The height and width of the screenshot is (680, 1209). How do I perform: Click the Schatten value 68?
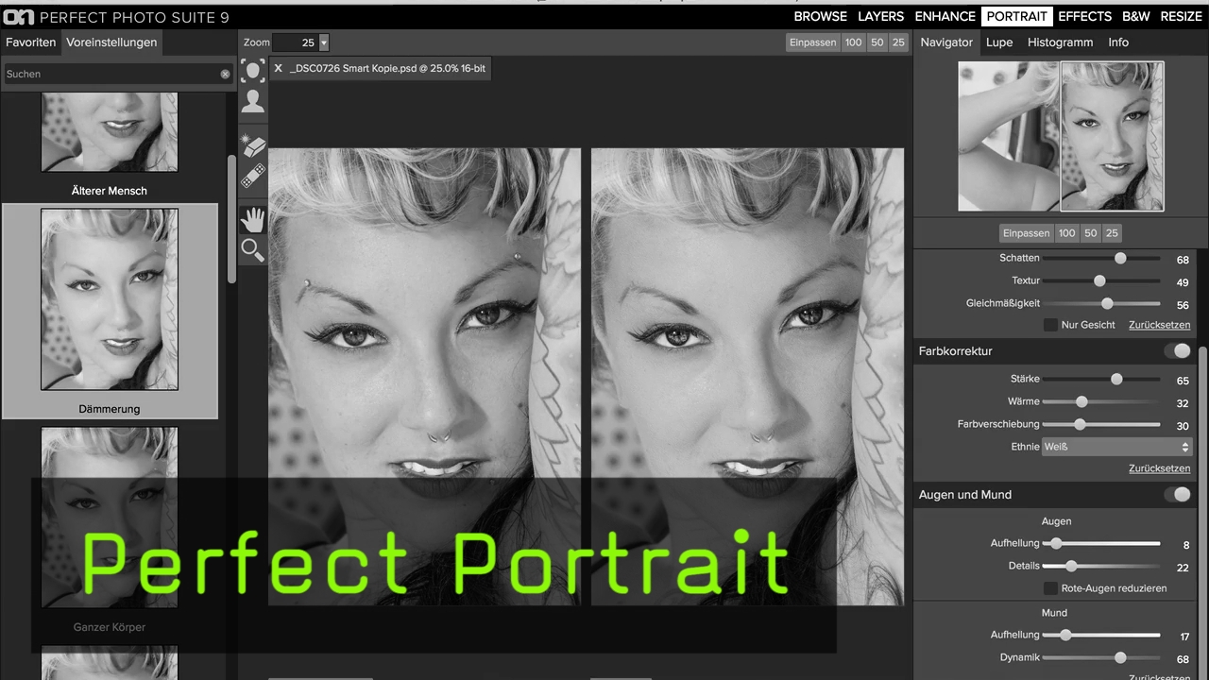click(1183, 260)
